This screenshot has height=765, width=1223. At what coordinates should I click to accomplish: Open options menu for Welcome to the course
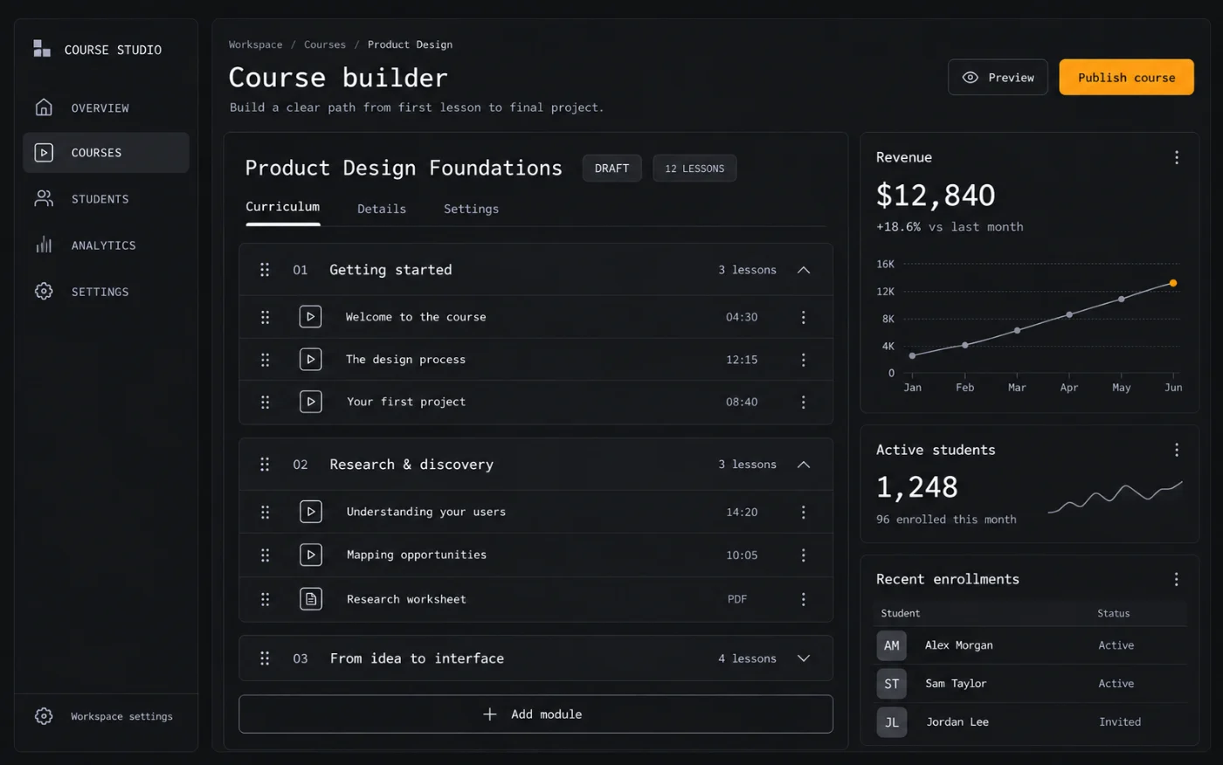804,317
